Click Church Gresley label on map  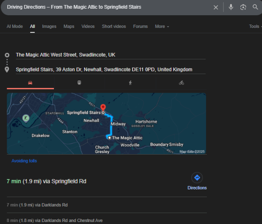pyautogui.click(x=102, y=149)
